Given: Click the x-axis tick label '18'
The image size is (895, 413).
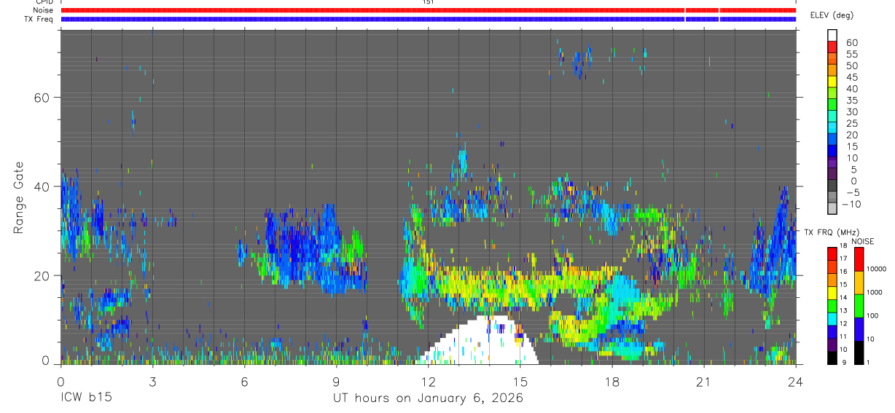Looking at the screenshot, I should [611, 382].
